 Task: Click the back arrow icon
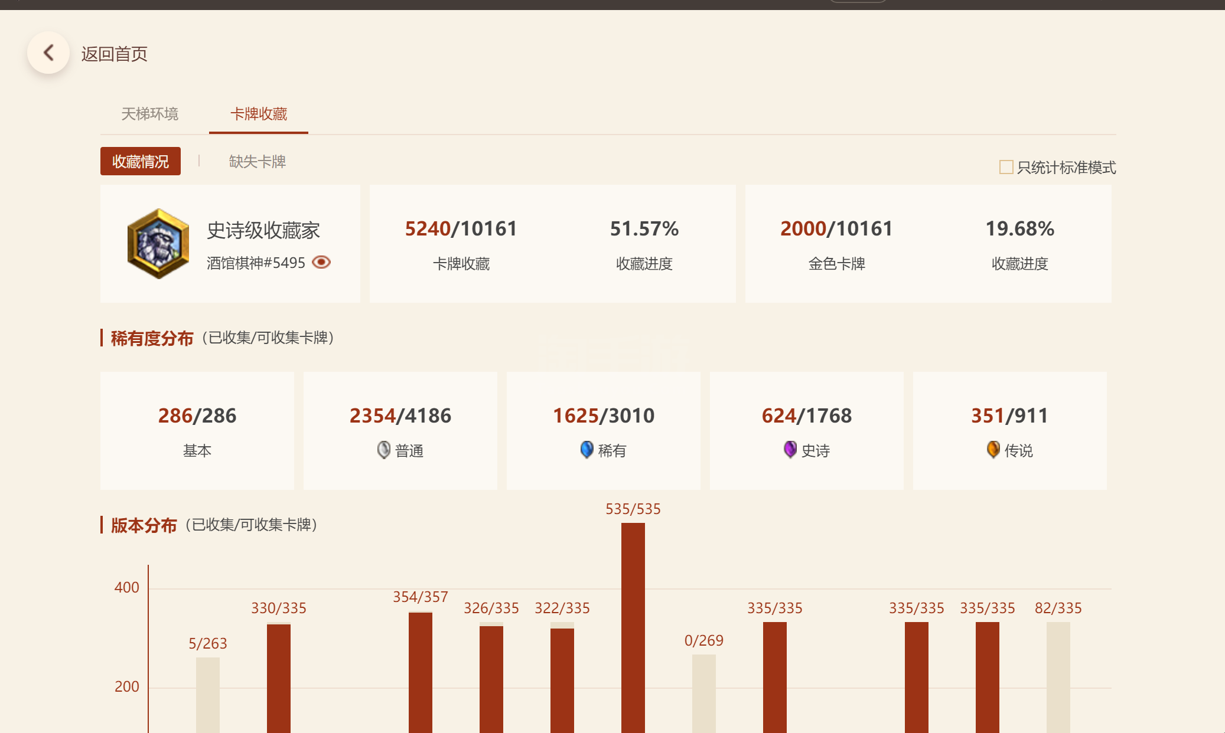[48, 53]
